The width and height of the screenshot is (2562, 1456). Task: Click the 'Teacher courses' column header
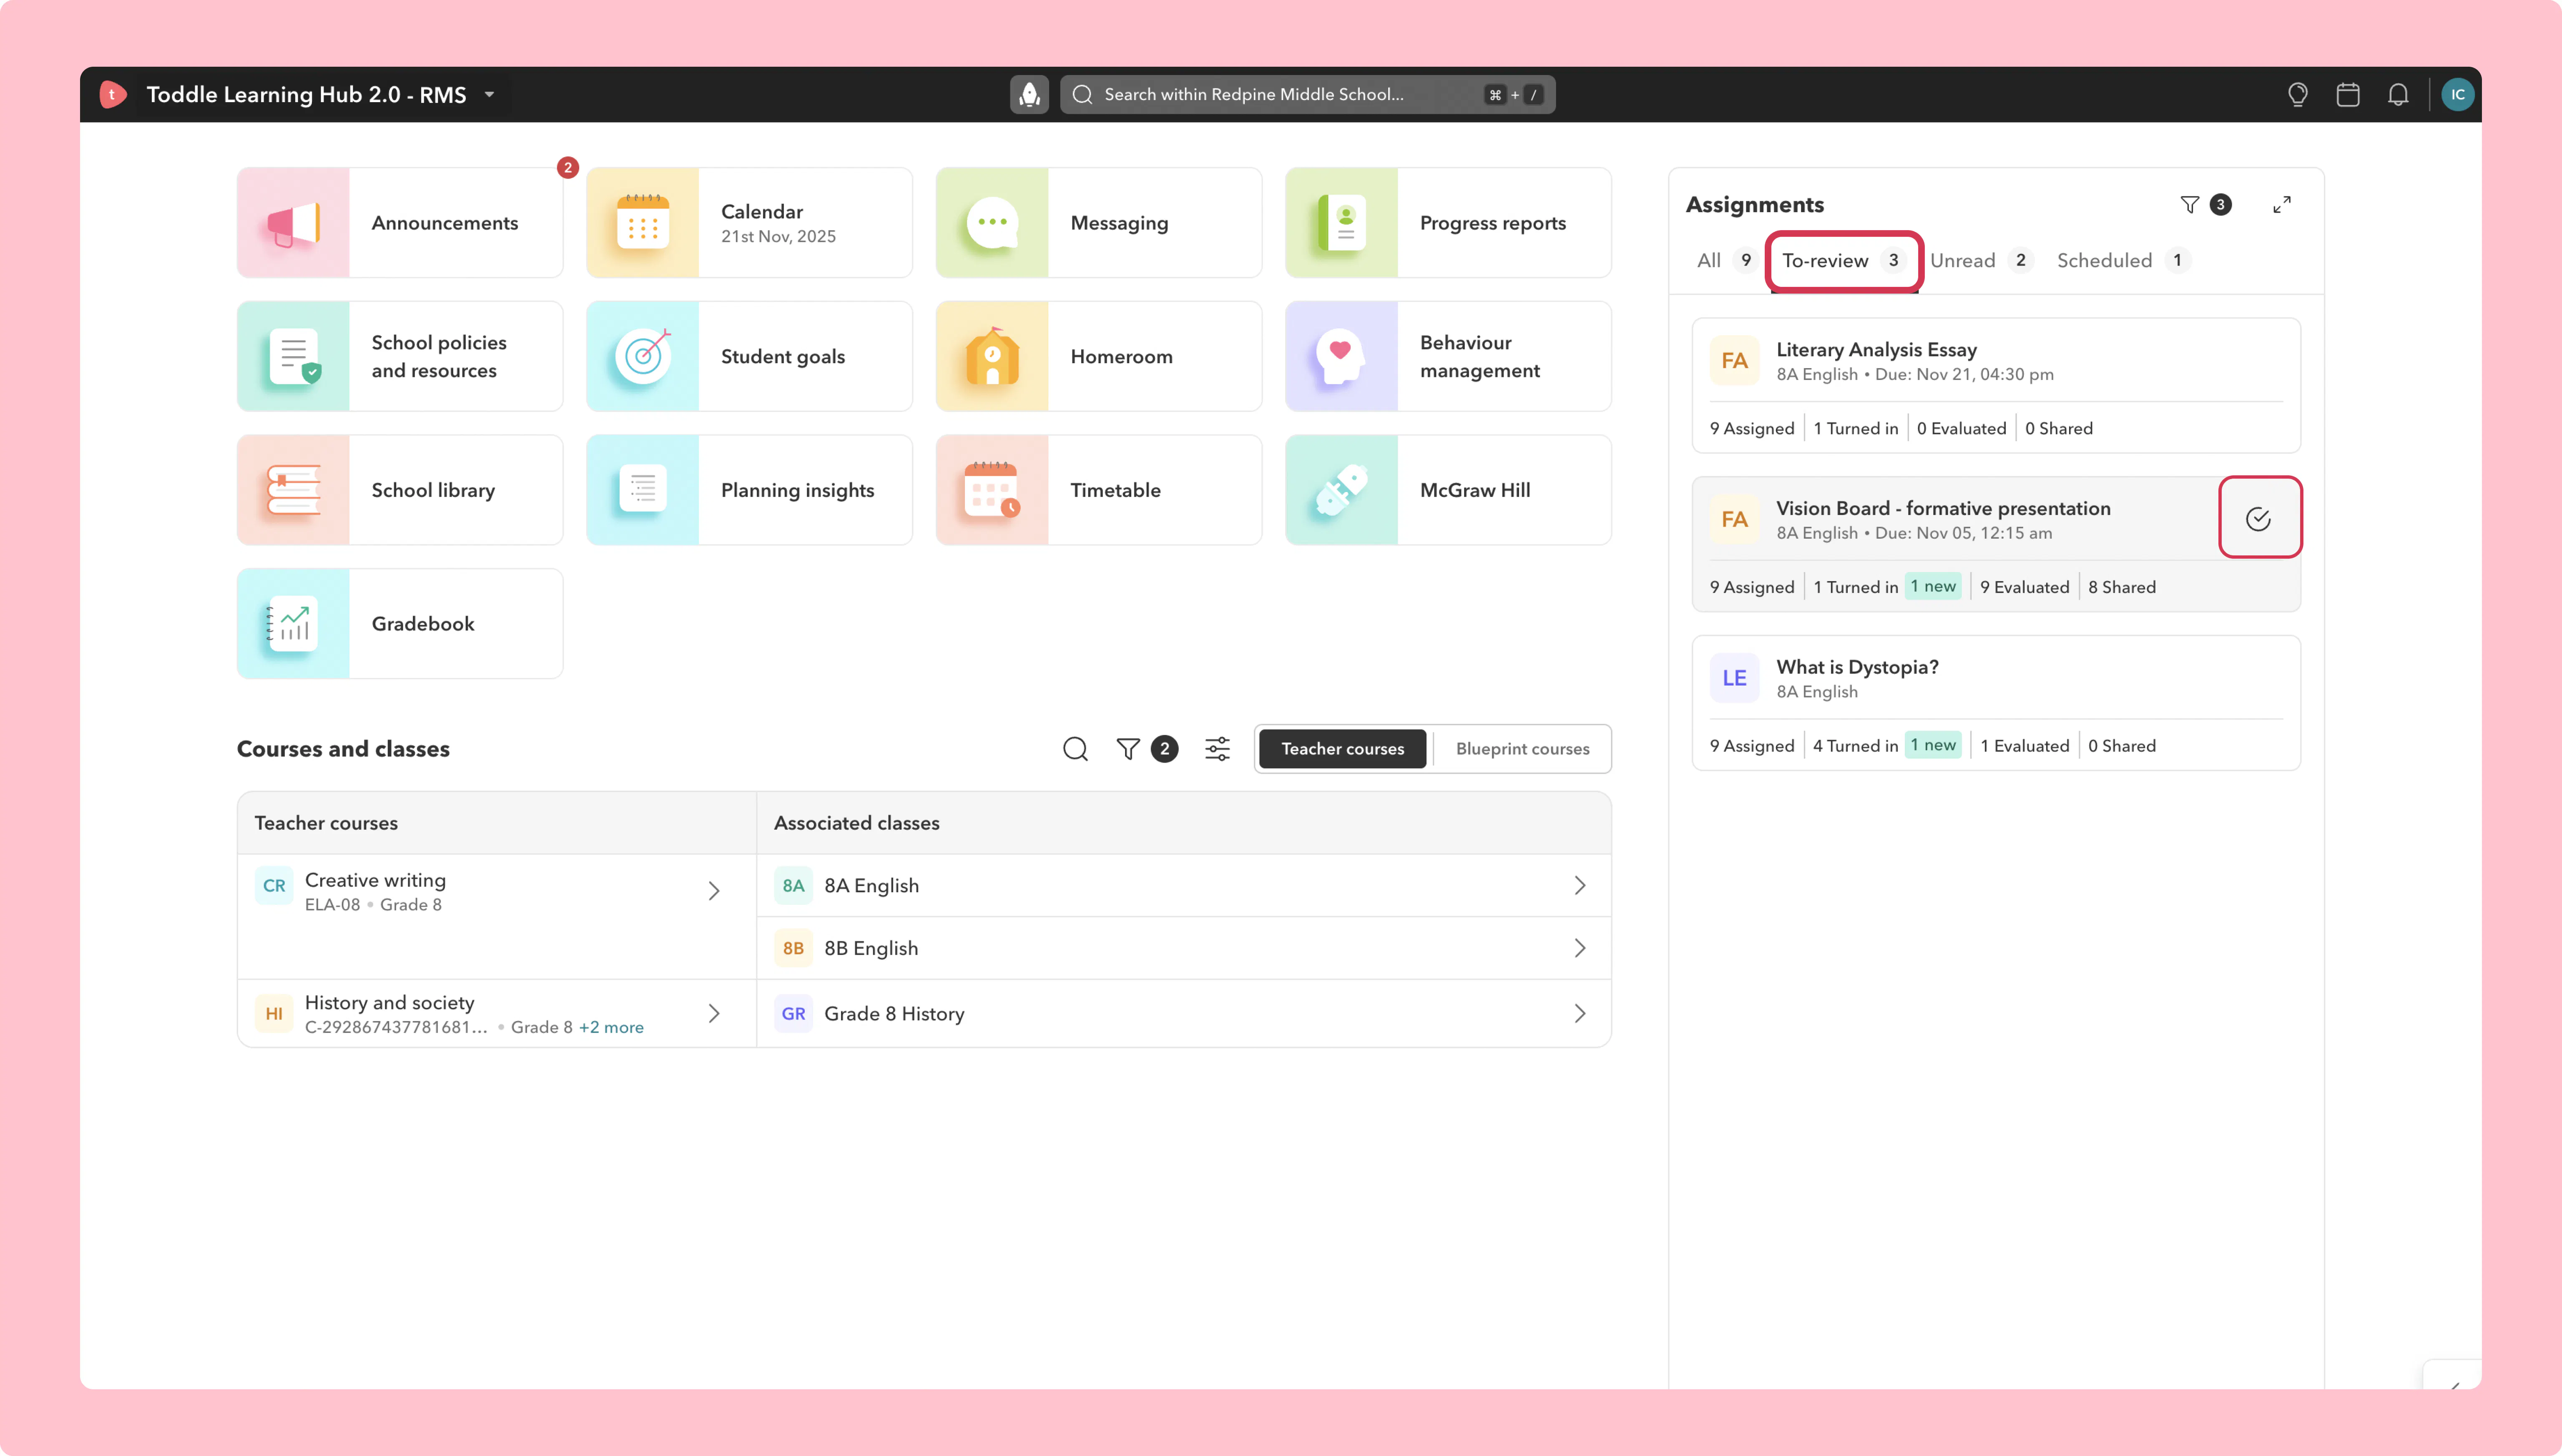click(326, 823)
